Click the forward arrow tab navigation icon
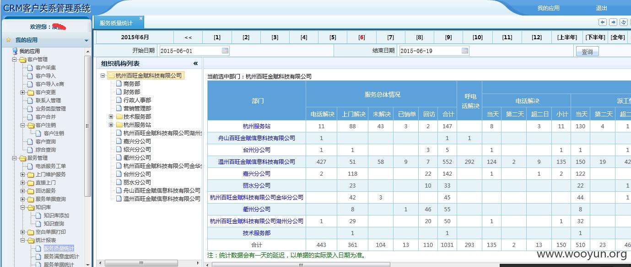The image size is (631, 267). coord(613,22)
